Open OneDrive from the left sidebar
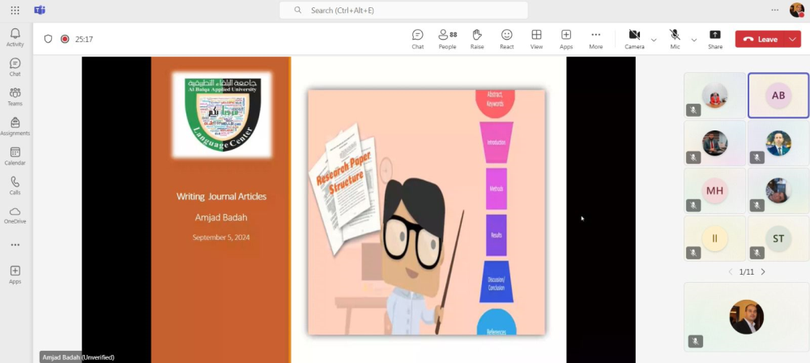This screenshot has height=363, width=810. [15, 214]
